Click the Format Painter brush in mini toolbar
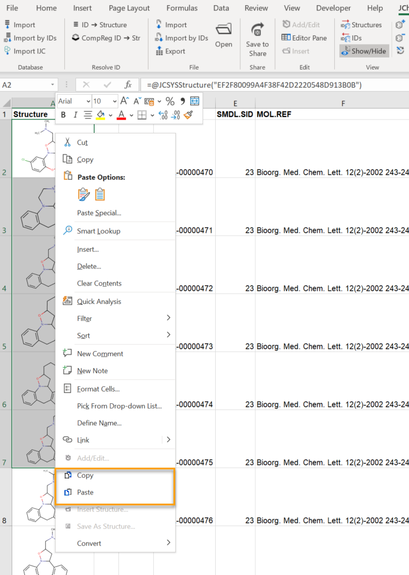409x575 pixels. [x=188, y=115]
